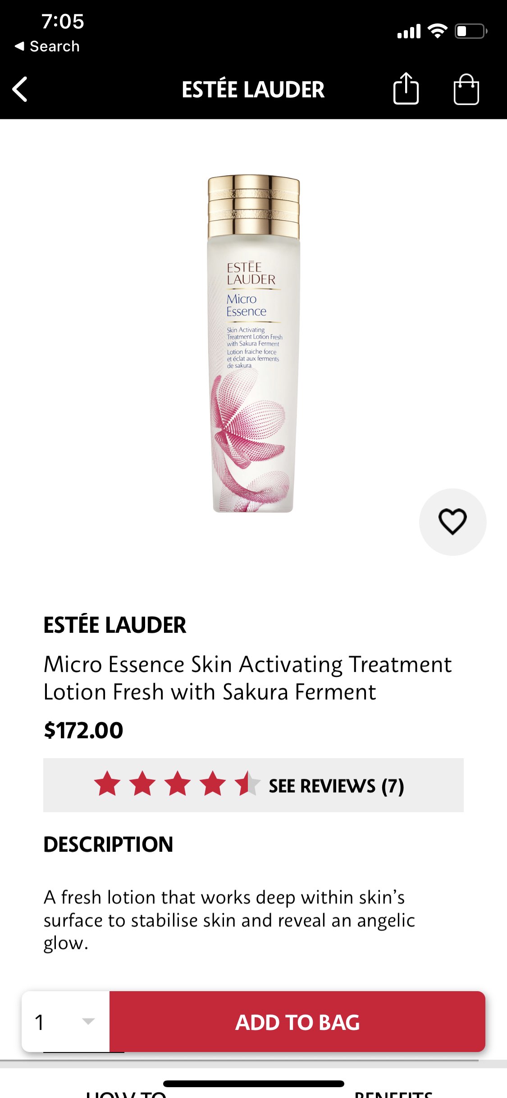Check the battery indicator in status bar
This screenshot has width=507, height=1098.
coord(471,31)
